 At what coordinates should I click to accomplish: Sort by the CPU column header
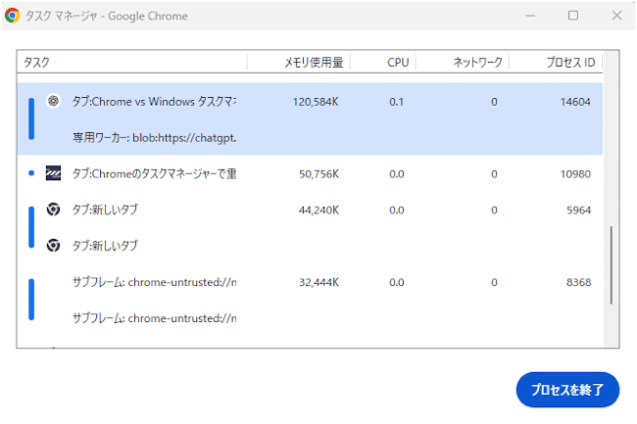coord(382,62)
